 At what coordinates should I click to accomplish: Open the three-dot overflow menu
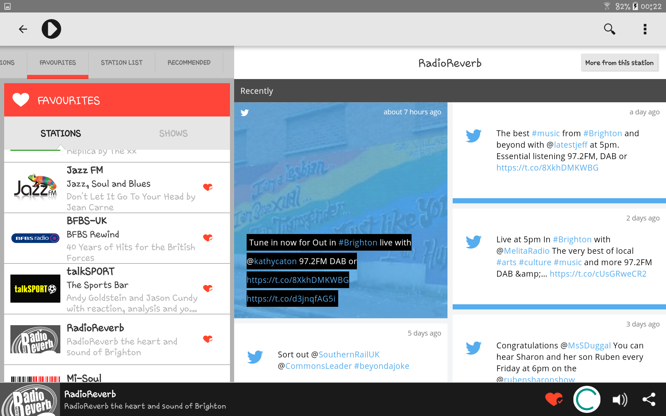click(645, 29)
